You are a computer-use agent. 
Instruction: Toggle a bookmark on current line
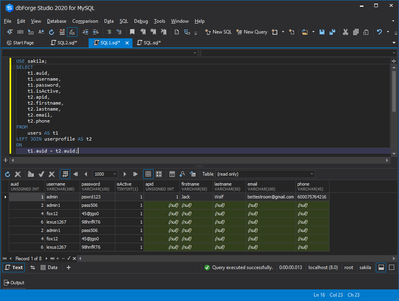coord(132,32)
